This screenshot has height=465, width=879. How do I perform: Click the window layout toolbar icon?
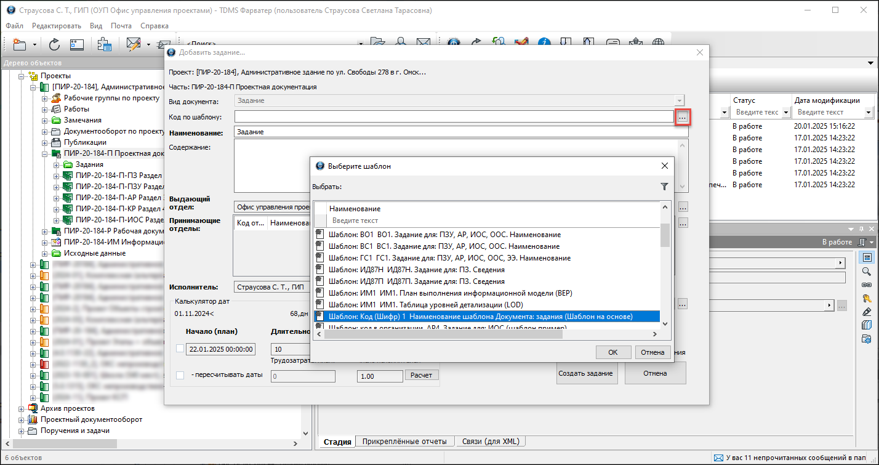point(76,44)
